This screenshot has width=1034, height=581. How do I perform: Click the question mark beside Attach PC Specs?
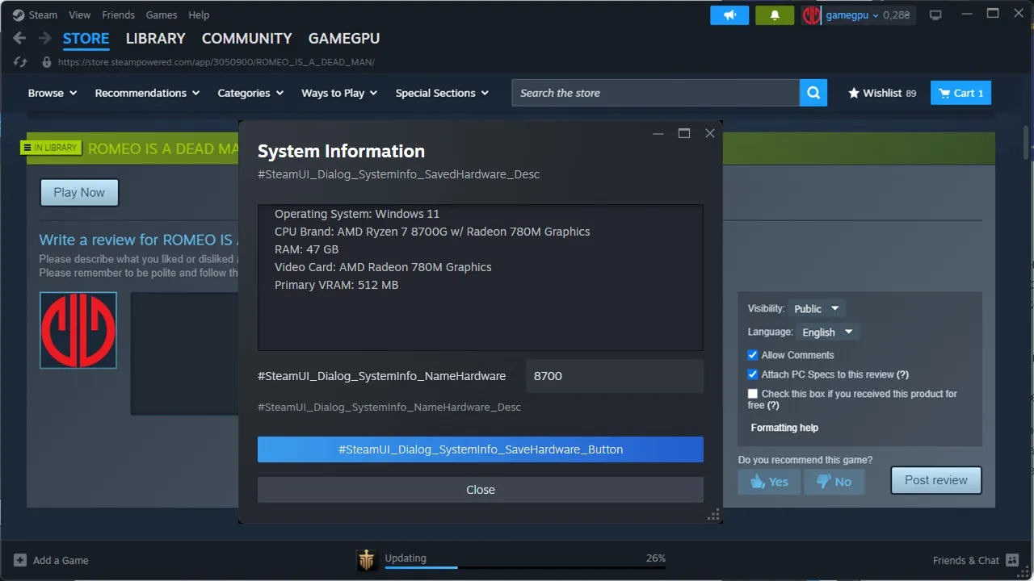[902, 374]
